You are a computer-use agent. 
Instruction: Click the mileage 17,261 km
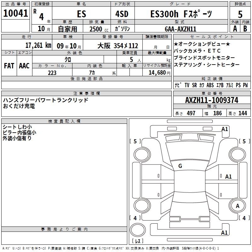coord(38,45)
